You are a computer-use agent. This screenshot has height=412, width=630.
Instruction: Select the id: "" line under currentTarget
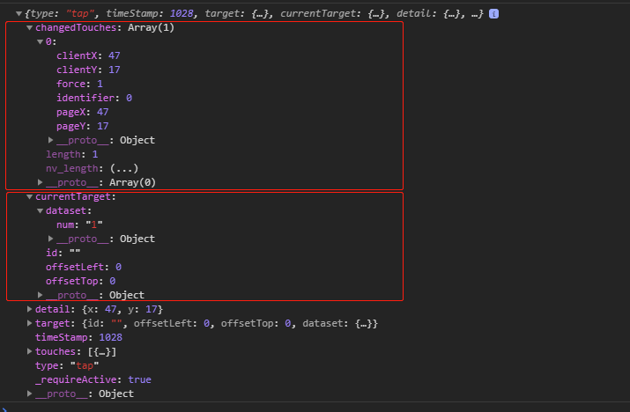63,253
